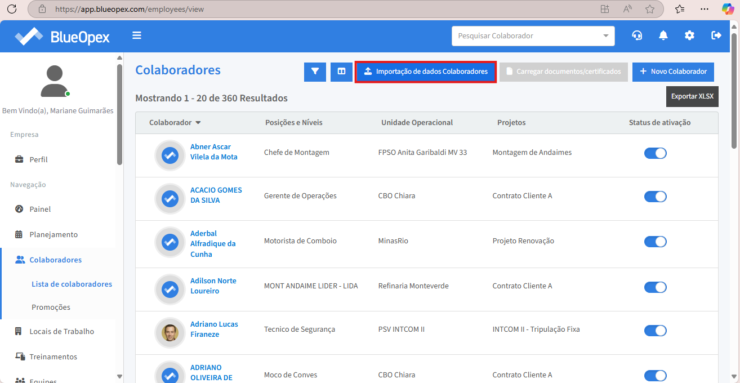
Task: Click Carregar documentos/certificados button
Action: pos(564,72)
